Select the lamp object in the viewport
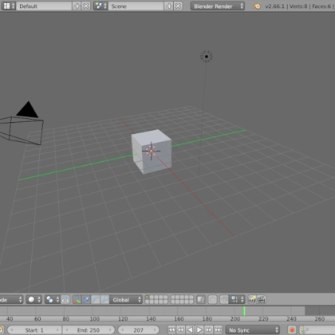This screenshot has height=335, width=335. [207, 57]
